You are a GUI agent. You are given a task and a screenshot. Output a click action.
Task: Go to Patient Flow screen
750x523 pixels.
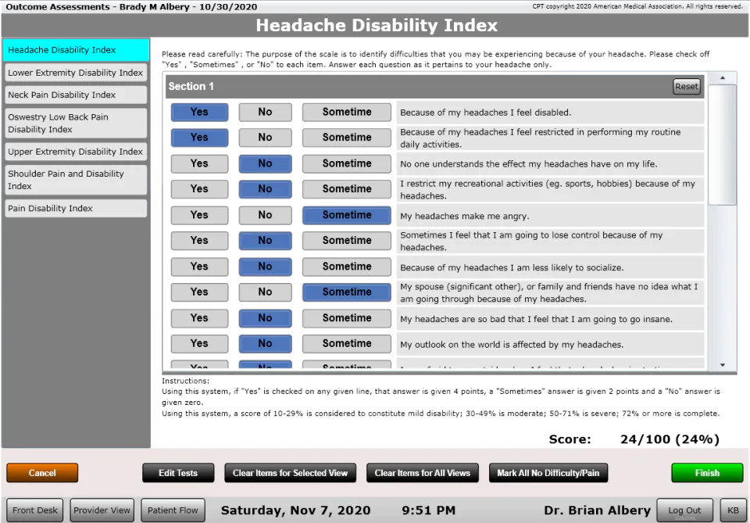(x=173, y=510)
